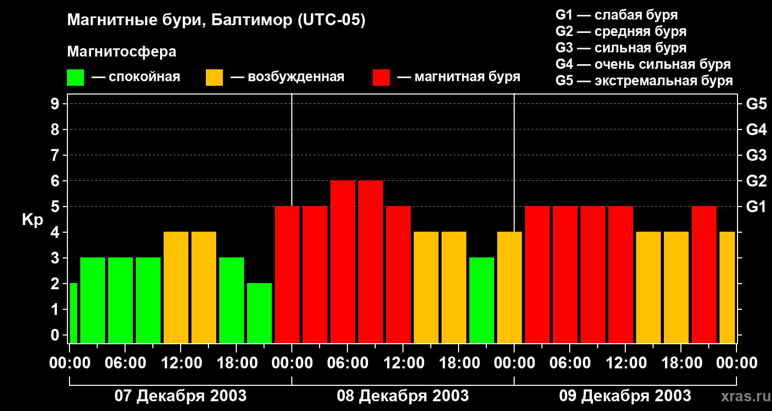The width and height of the screenshot is (772, 411).
Task: Click the narrow orange bar ending 09 December
Action: pyautogui.click(x=727, y=287)
